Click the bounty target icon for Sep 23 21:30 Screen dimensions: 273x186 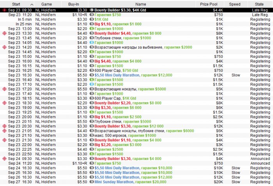pyautogui.click(x=5, y=140)
